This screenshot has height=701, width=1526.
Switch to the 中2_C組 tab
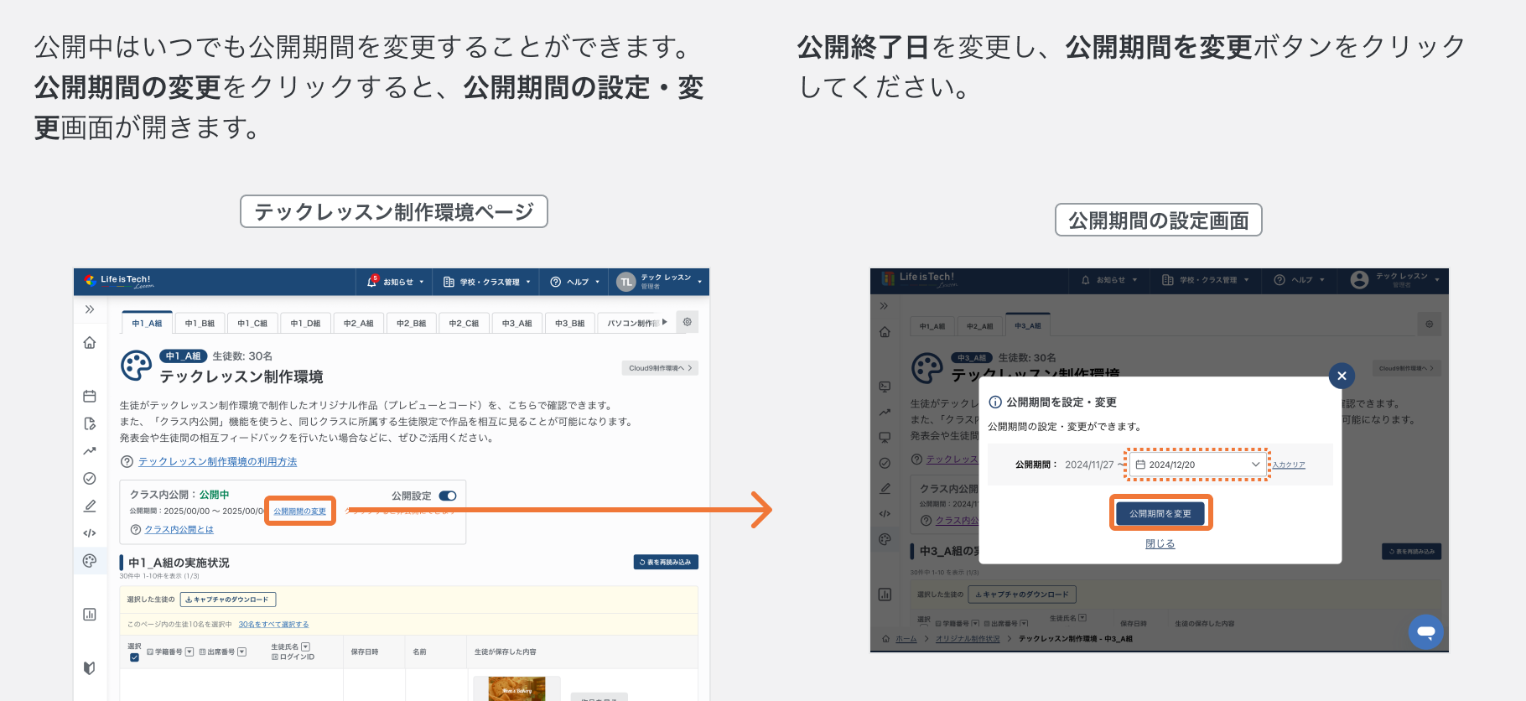(x=464, y=323)
